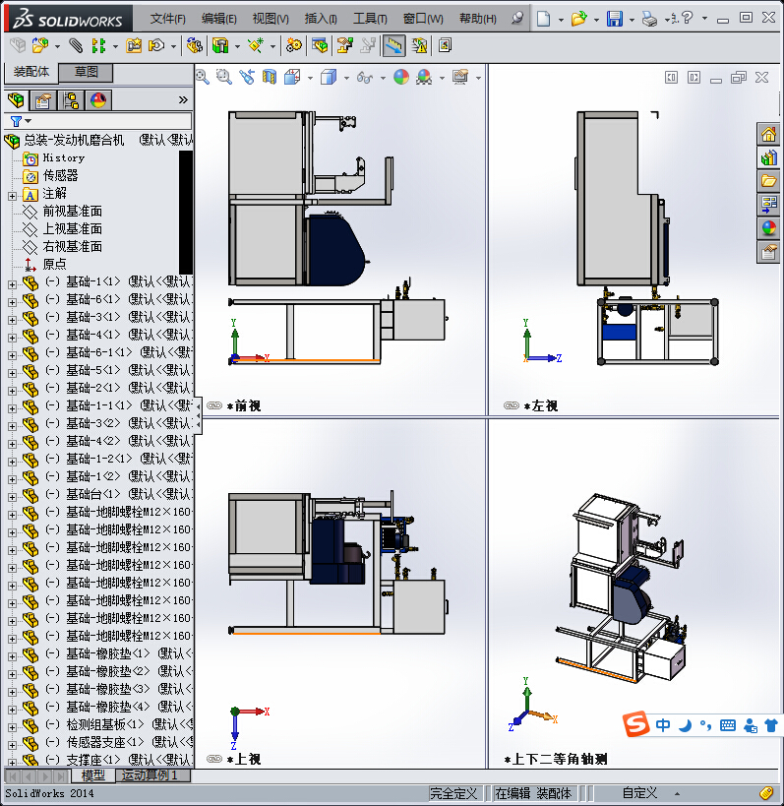Select the 前视基准面 plane
This screenshot has height=806, width=784.
[72, 212]
